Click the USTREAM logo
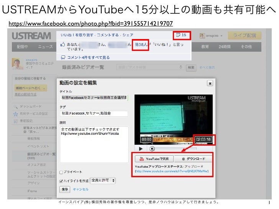The height and width of the screenshot is (209, 279). pyautogui.click(x=31, y=36)
